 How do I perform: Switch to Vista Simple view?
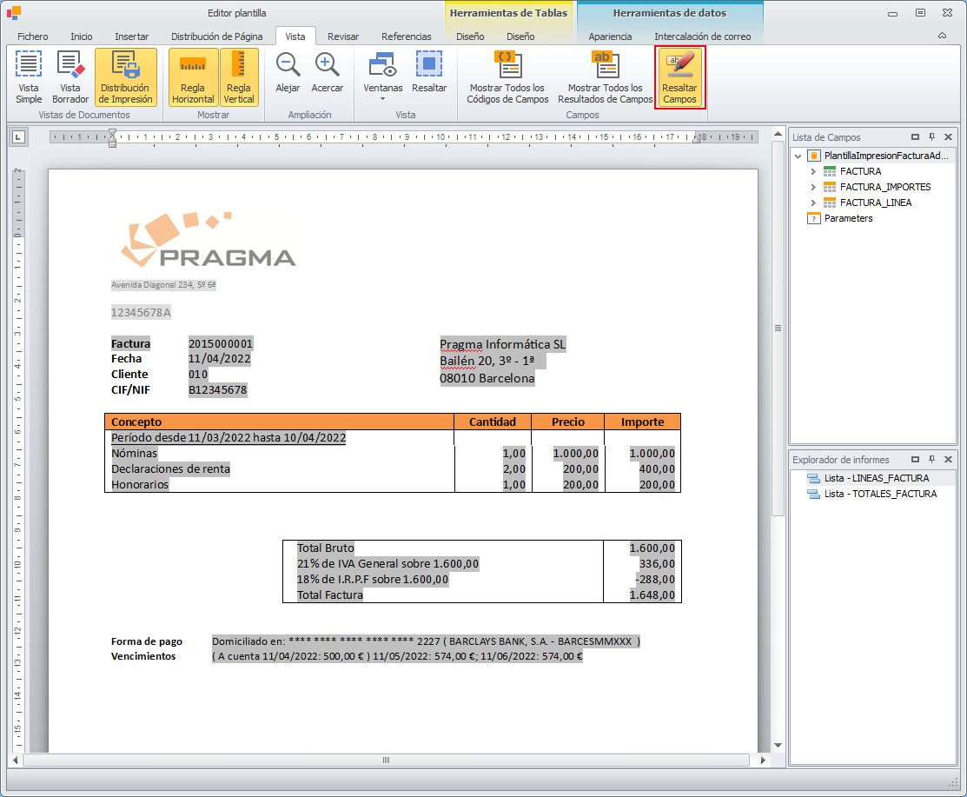pos(29,77)
